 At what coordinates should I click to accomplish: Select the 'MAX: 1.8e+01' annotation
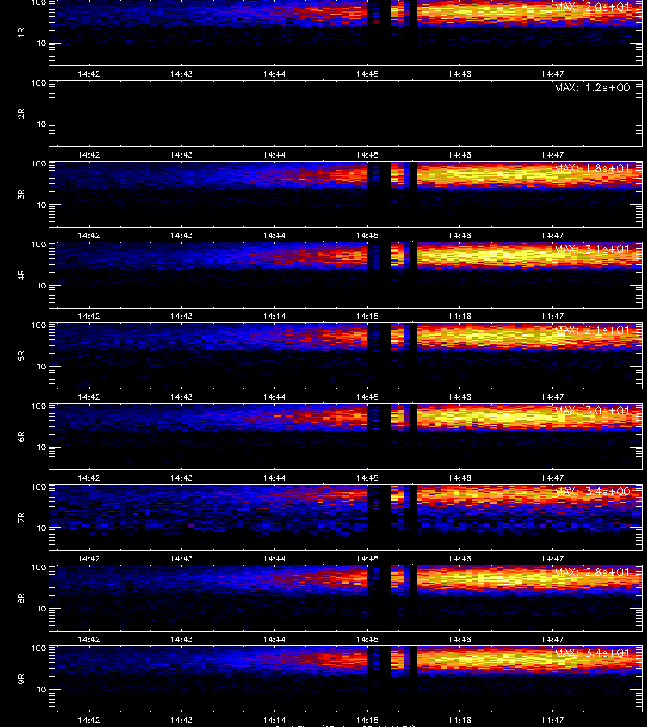592,168
